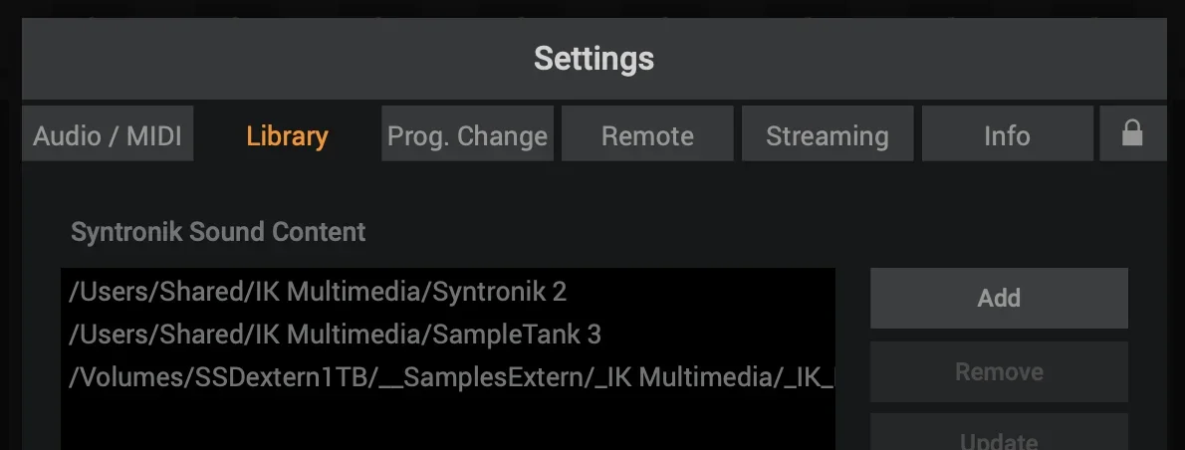Select the Syntronik 2 library path
Image resolution: width=1185 pixels, height=450 pixels.
(318, 292)
